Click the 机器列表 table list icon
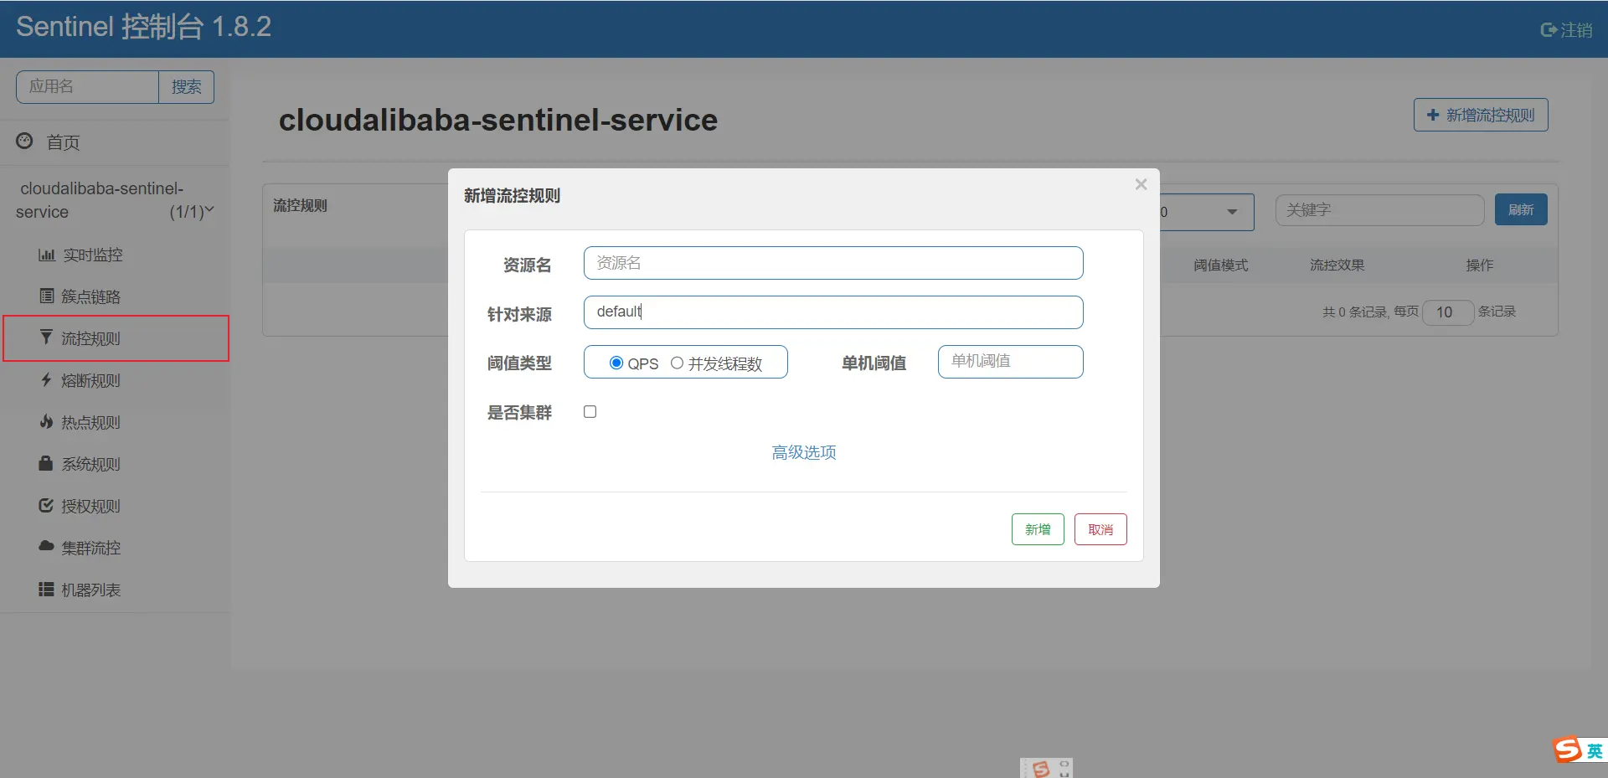1608x778 pixels. point(46,589)
